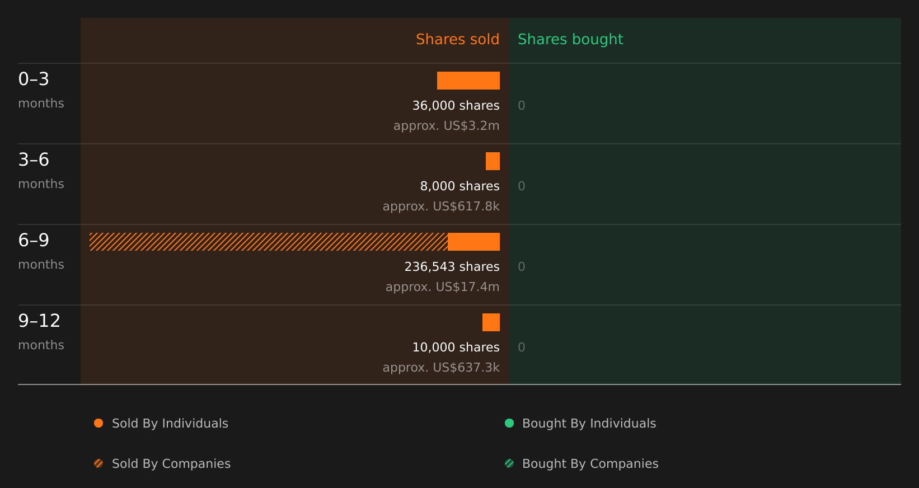919x488 pixels.
Task: Click the 3–6 months orange bar
Action: point(493,161)
